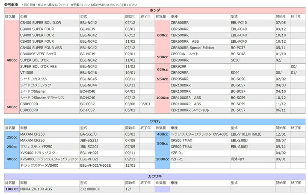308x195 pixels.
Task: Select the BC-SC50 type code
Action: coord(238,79)
